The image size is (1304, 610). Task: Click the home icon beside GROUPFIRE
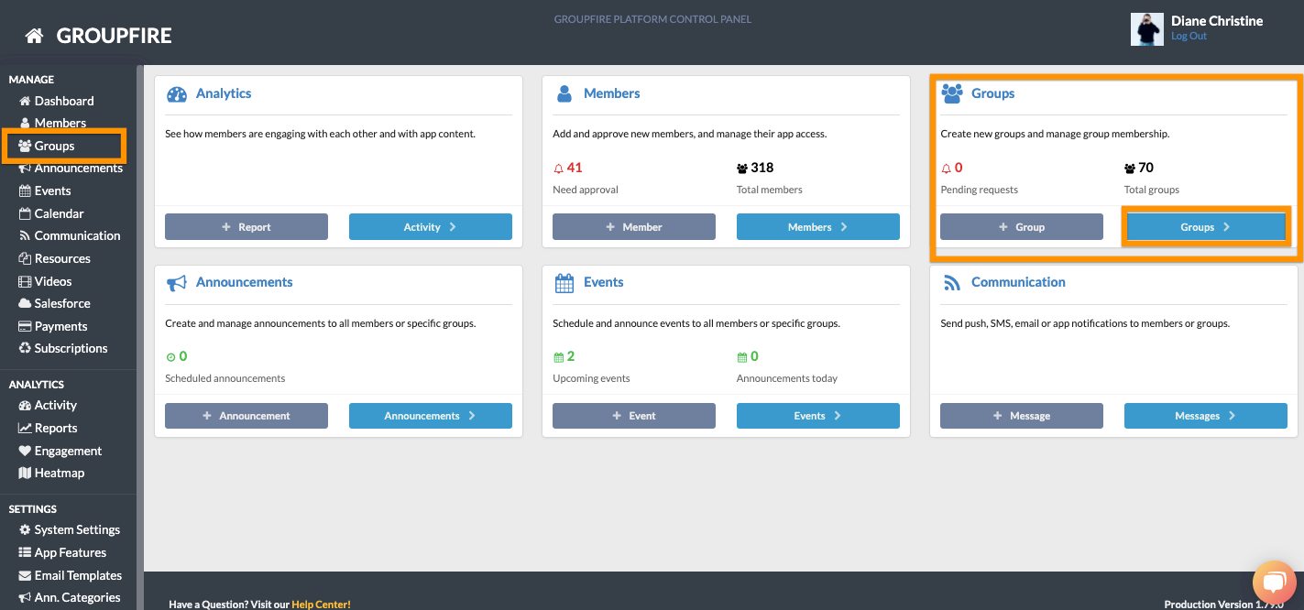click(34, 36)
